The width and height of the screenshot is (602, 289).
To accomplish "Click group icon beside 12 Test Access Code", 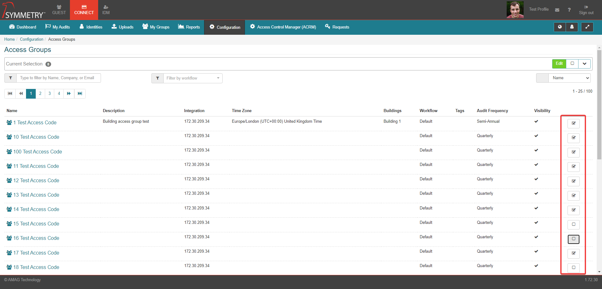I will 9,180.
